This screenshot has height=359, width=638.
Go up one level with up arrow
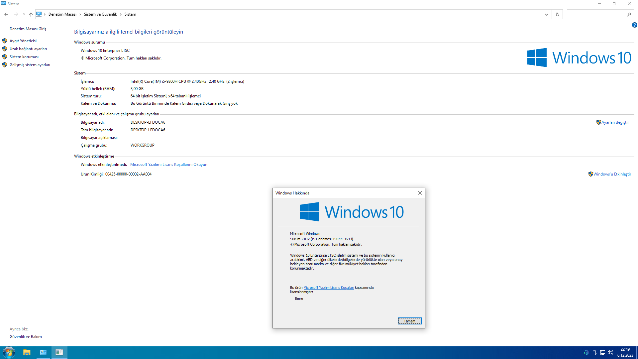(x=31, y=14)
